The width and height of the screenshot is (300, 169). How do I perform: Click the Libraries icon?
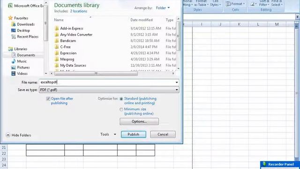pyautogui.click(x=10, y=49)
